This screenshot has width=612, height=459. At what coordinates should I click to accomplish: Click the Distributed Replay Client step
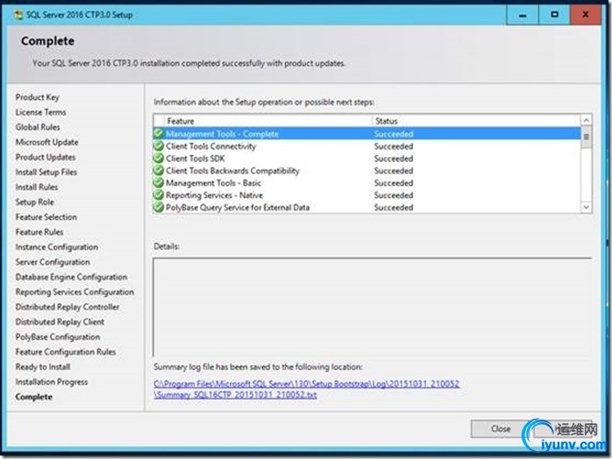[x=60, y=321]
